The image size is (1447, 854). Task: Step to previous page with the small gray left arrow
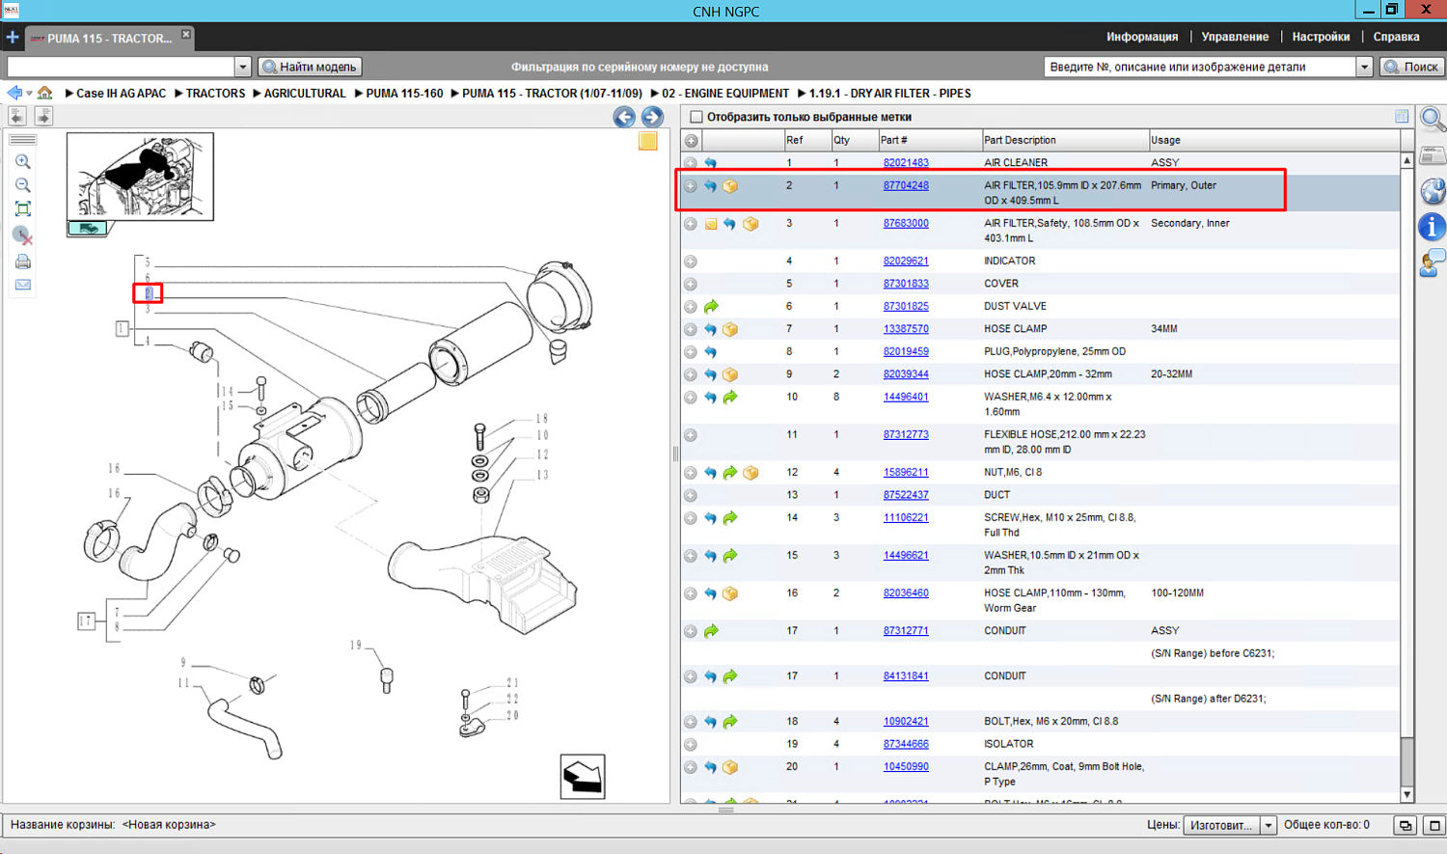tap(17, 116)
